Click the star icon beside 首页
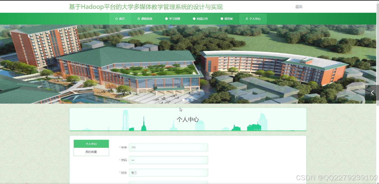This screenshot has height=184, width=379. point(117,19)
